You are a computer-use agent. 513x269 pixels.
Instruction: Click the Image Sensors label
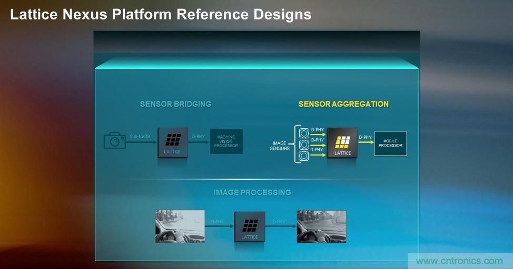281,145
